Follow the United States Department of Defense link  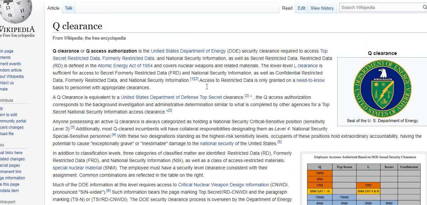pyautogui.click(x=159, y=97)
